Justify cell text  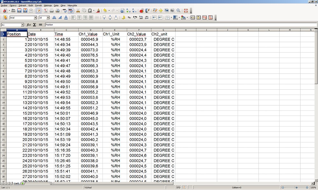[x=91, y=17]
